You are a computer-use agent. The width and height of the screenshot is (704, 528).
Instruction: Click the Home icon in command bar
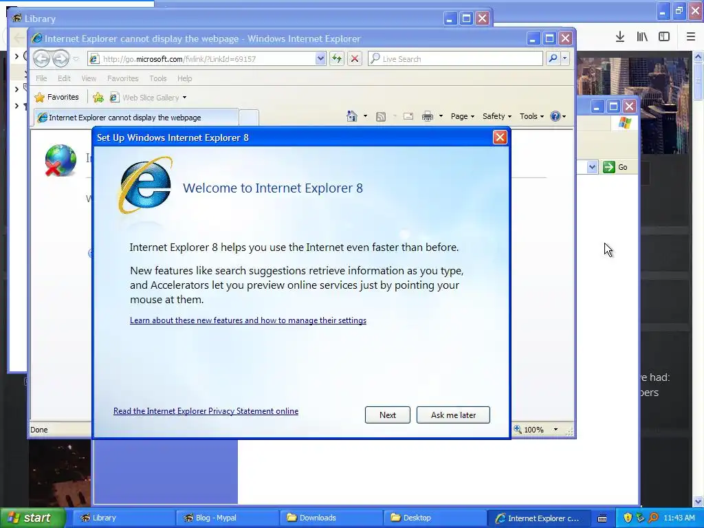click(x=352, y=116)
